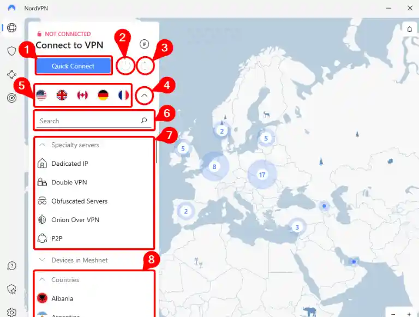This screenshot has height=317, width=419.
Task: Open notifications bell icon
Action: [x=409, y=29]
